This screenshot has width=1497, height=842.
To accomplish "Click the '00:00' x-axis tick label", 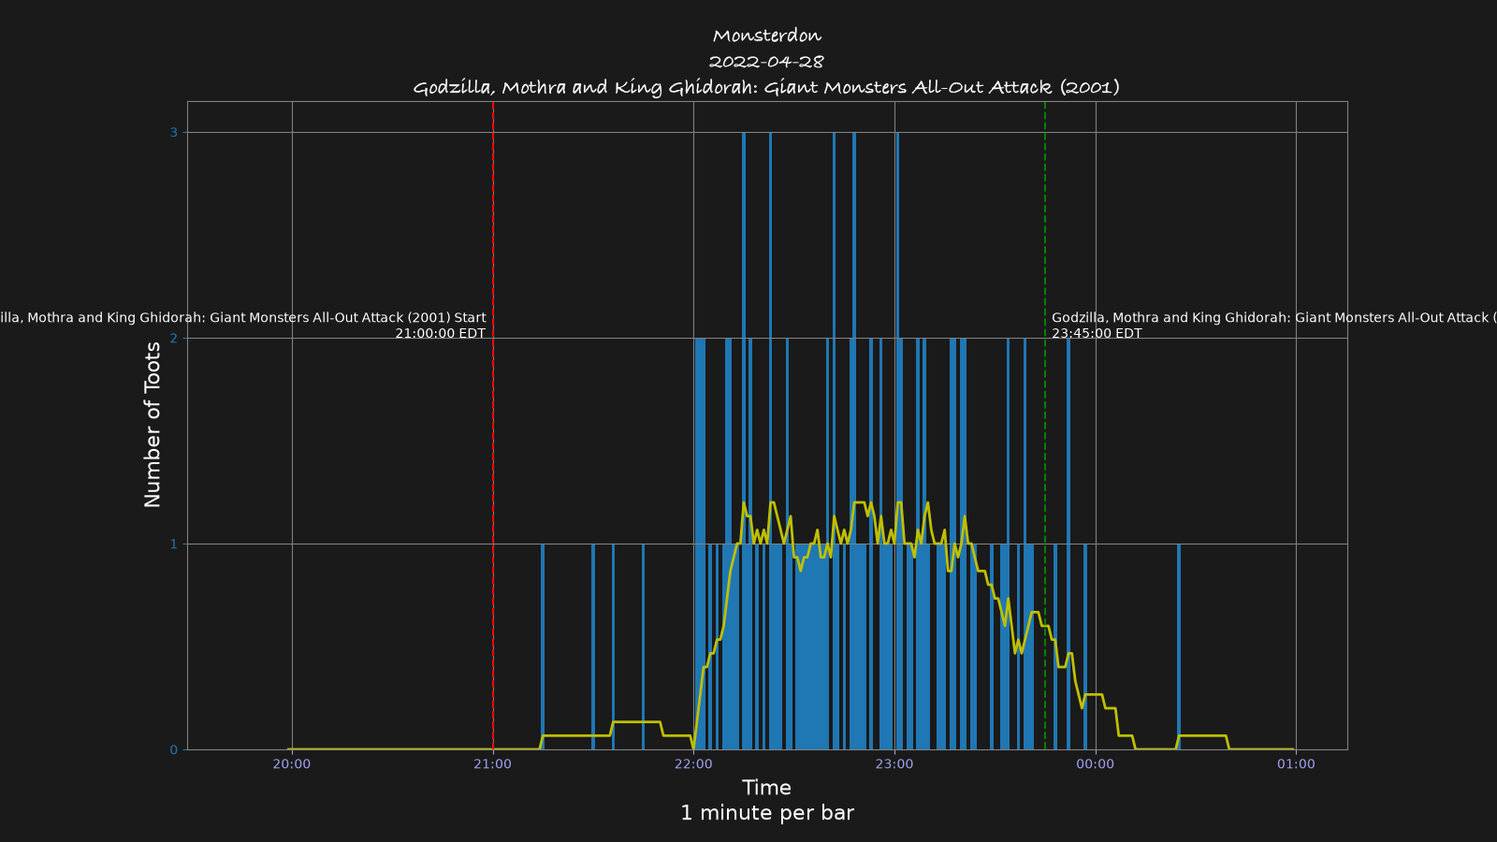I will (x=1095, y=763).
